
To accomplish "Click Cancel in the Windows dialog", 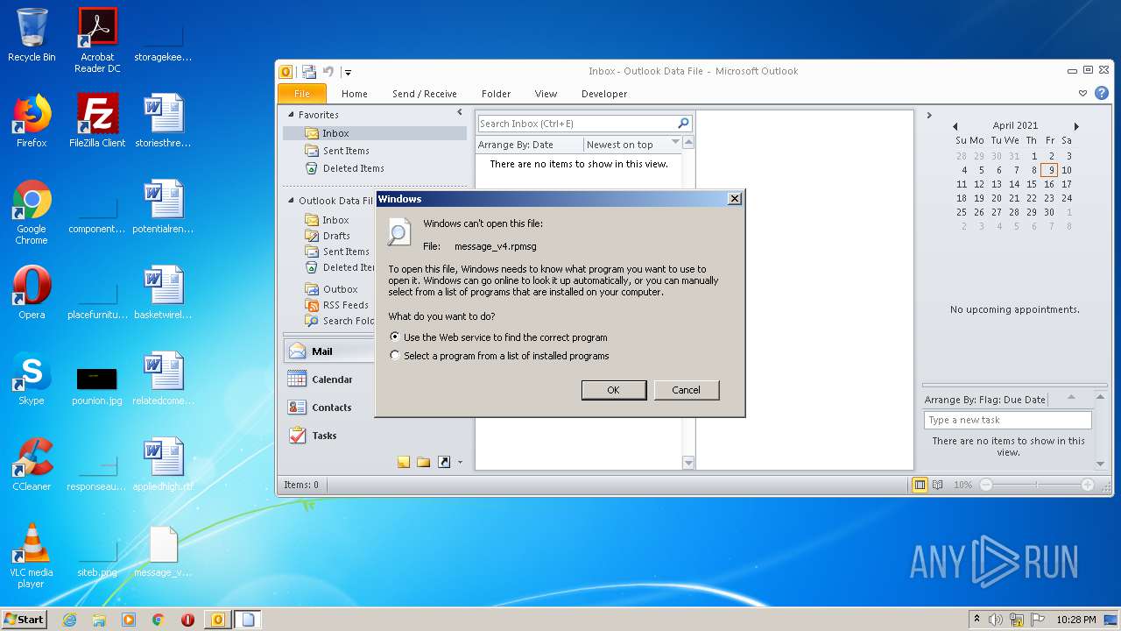I will click(x=687, y=390).
